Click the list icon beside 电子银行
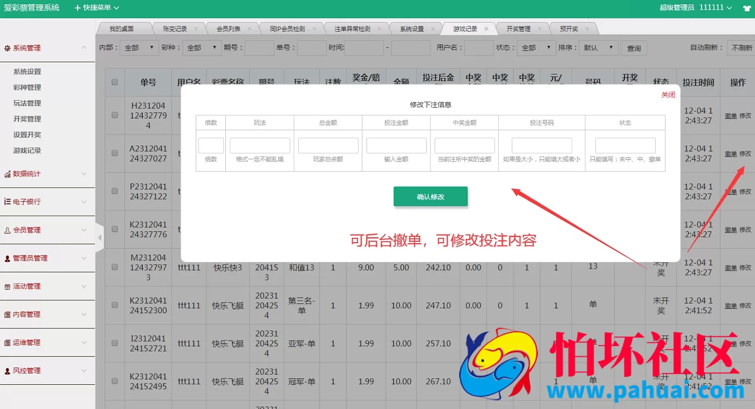This screenshot has width=755, height=409. (x=8, y=202)
